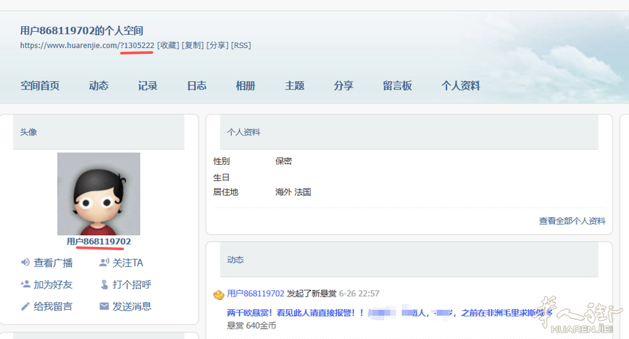Click the [收藏] link
The image size is (629, 339).
pyautogui.click(x=168, y=45)
